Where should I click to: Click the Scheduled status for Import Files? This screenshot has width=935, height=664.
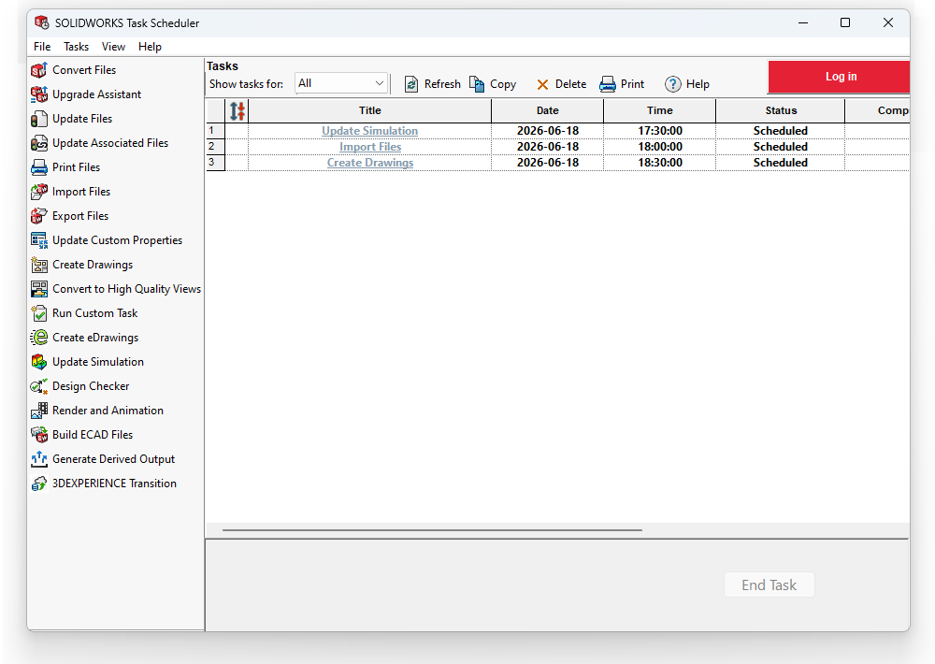tap(781, 147)
